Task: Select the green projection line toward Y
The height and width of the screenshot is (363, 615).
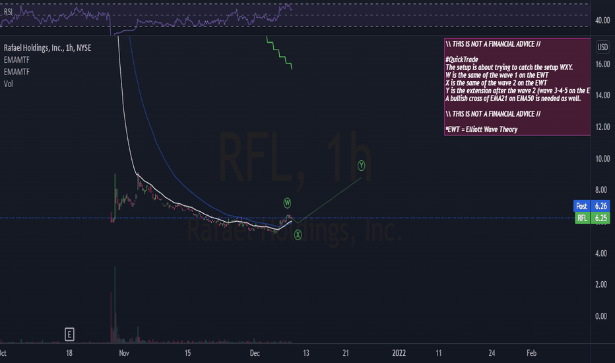Action: (329, 201)
